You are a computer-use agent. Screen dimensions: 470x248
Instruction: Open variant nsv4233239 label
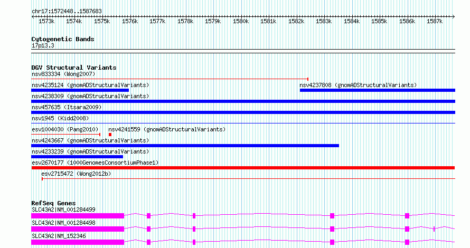(90, 151)
